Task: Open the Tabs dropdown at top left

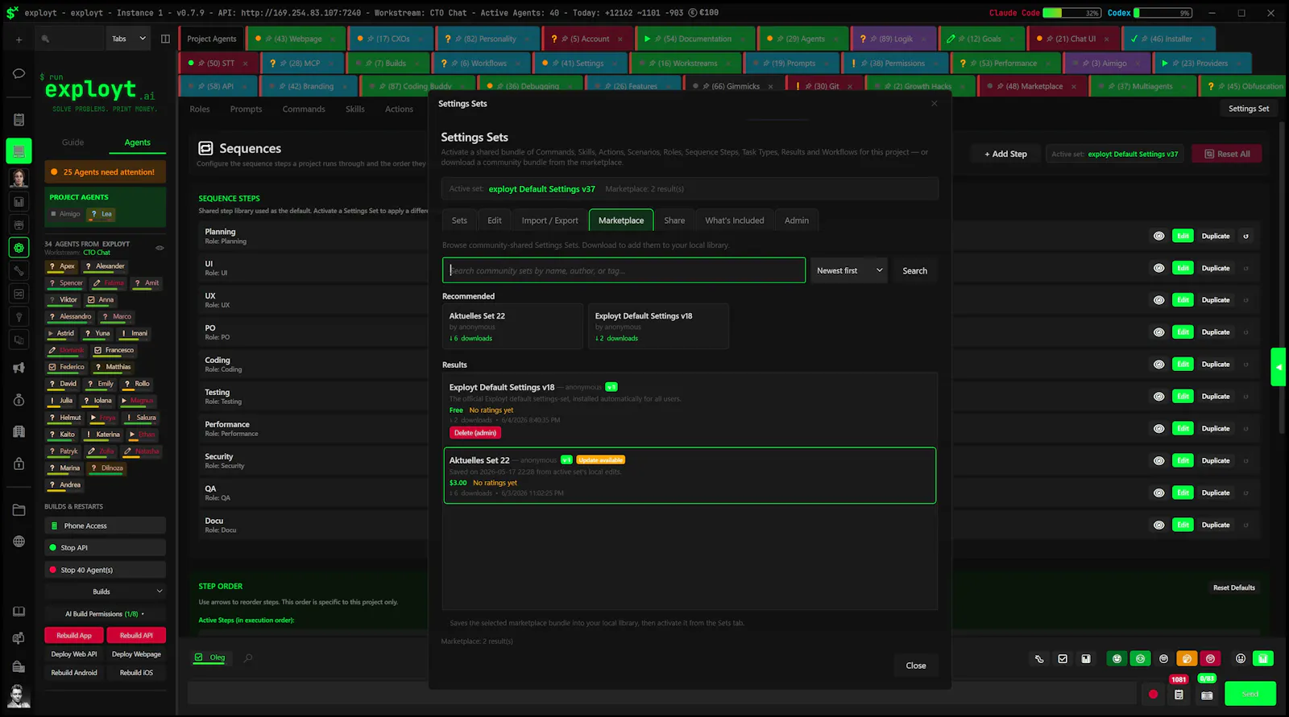Action: click(x=128, y=39)
